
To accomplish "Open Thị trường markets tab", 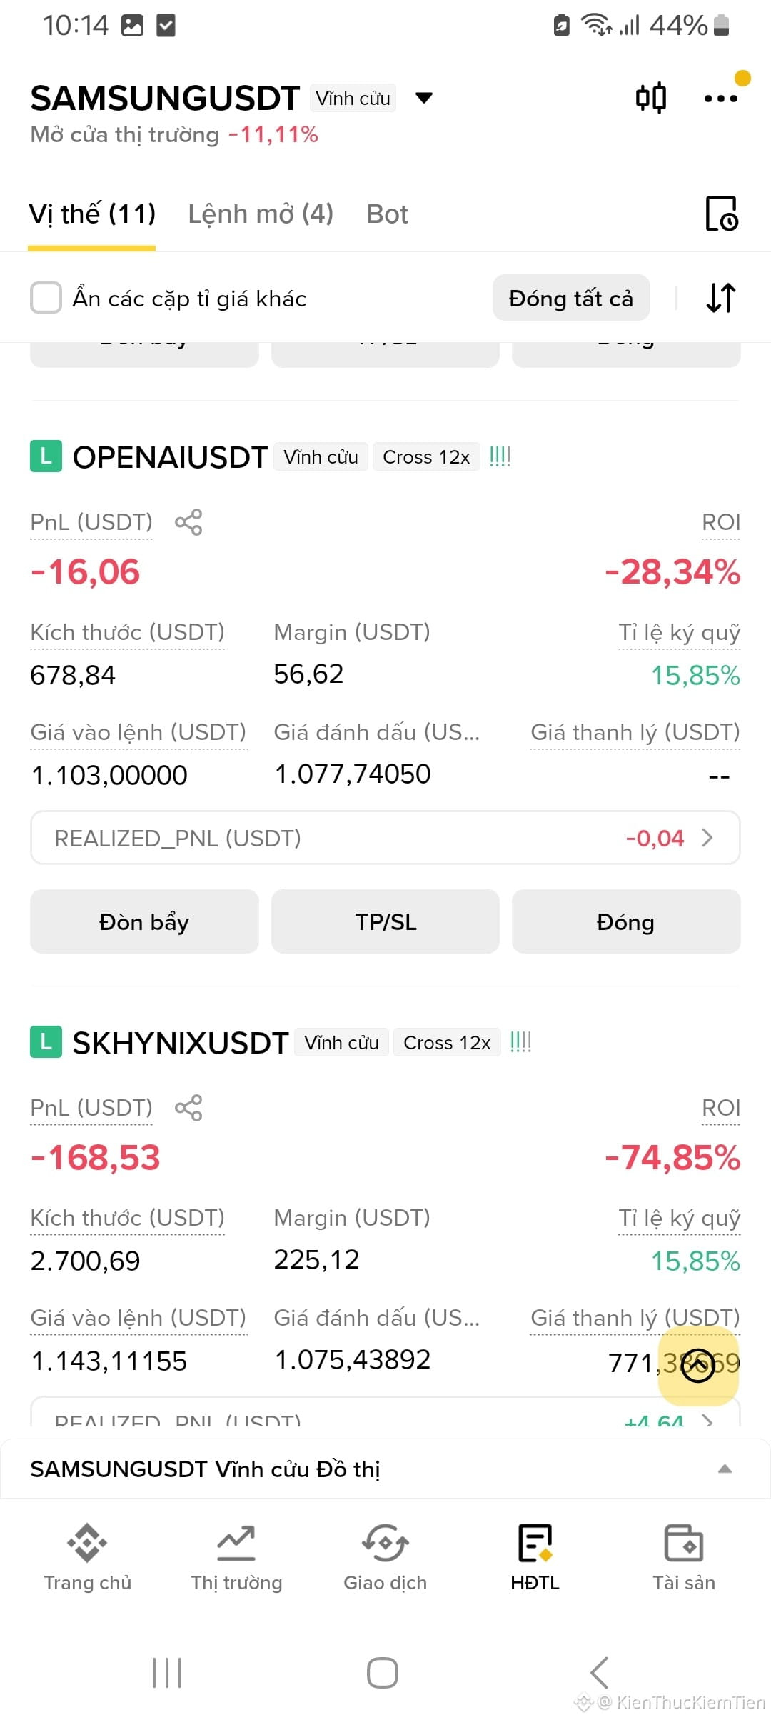I will tap(236, 1556).
